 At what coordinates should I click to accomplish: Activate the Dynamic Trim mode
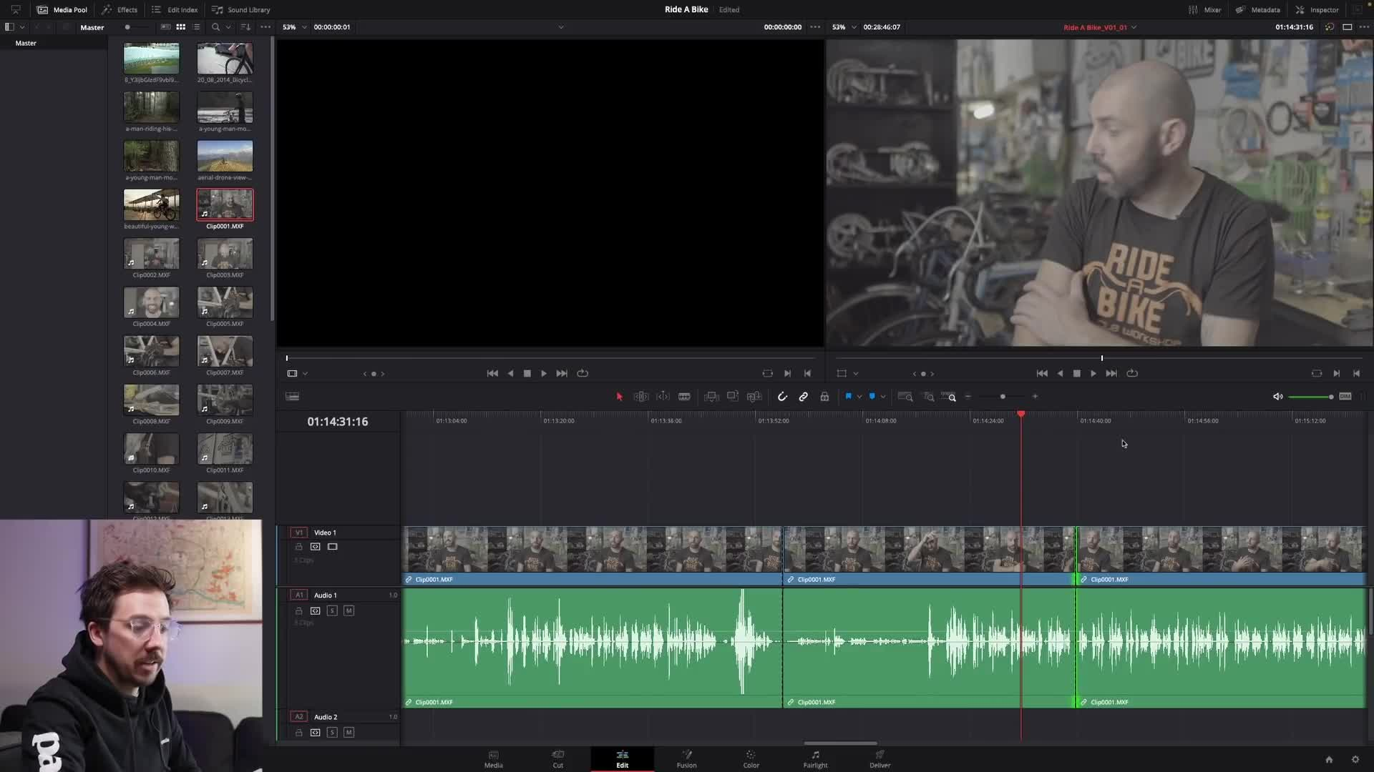(663, 396)
